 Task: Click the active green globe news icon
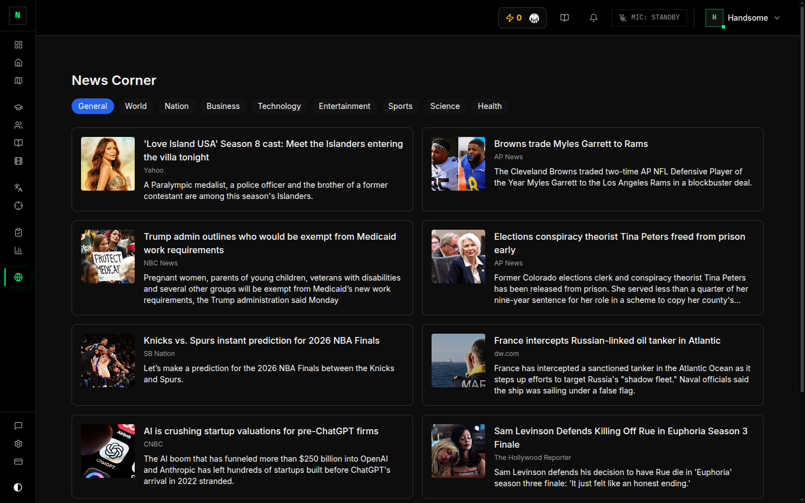point(18,277)
